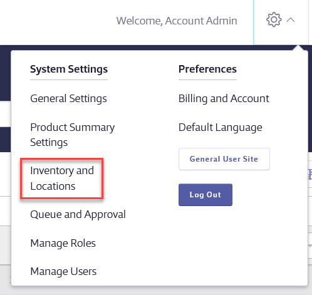Viewport: 312px width, 295px height.
Task: Click the Log Out button
Action: click(205, 195)
